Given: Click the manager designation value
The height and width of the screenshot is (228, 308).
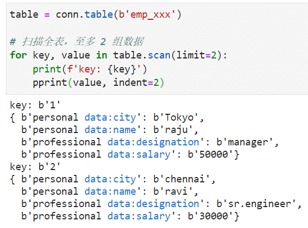Looking at the screenshot, I should [x=245, y=142].
